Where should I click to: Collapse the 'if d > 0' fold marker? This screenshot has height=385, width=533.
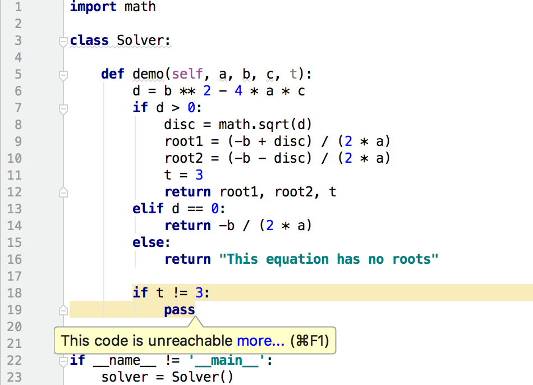click(x=63, y=109)
